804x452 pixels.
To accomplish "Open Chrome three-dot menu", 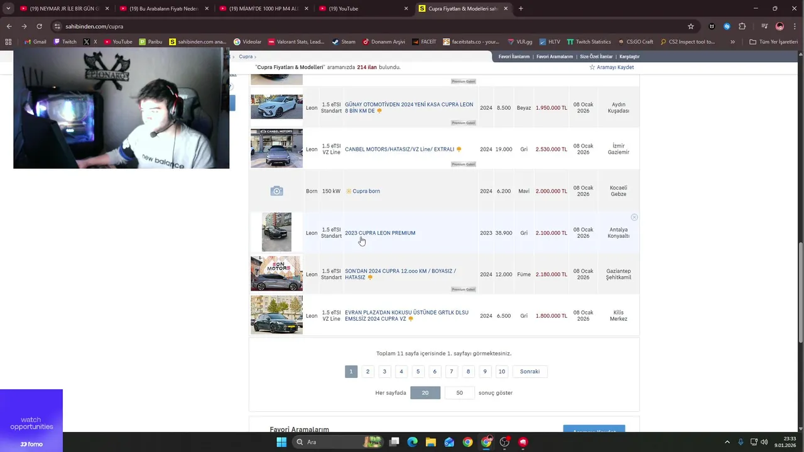I will 795,26.
